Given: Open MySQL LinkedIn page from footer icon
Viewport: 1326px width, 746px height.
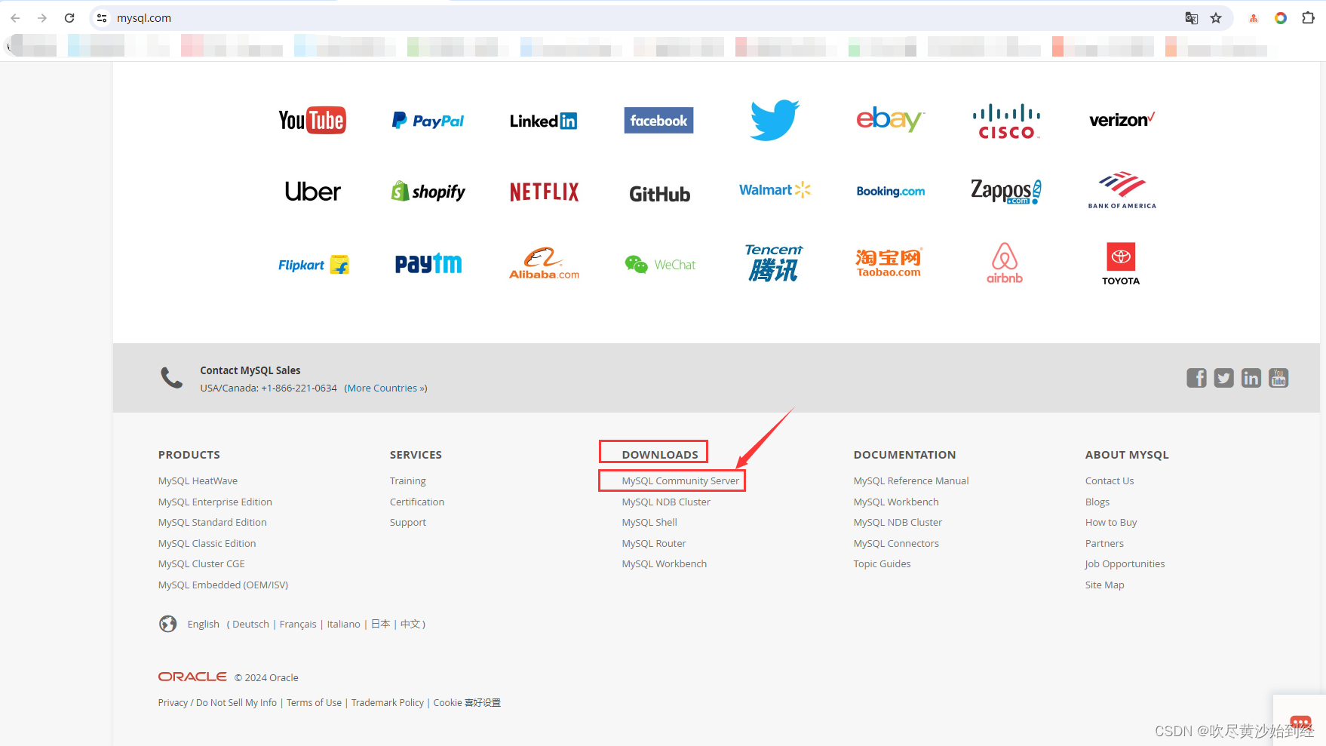Looking at the screenshot, I should [x=1251, y=378].
